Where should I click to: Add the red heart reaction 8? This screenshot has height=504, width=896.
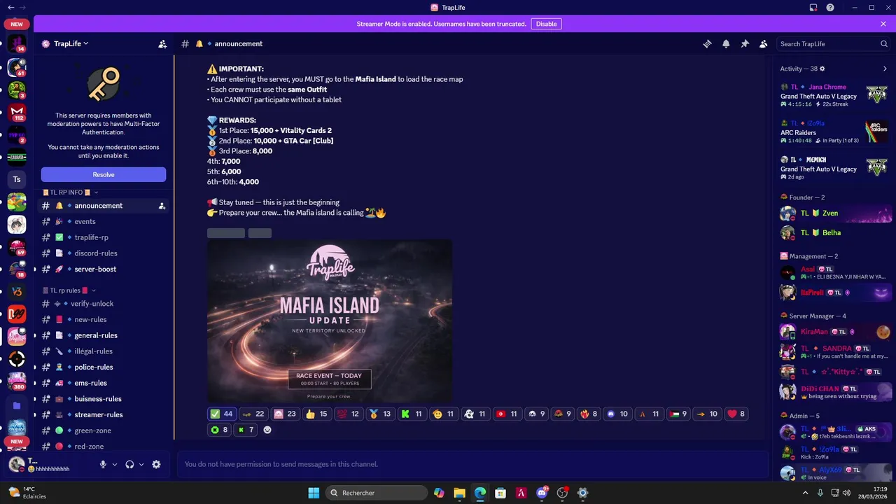[735, 414]
